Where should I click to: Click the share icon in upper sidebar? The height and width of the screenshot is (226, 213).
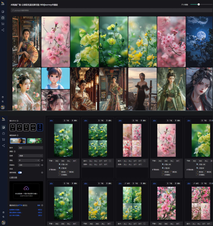(x=3, y=30)
